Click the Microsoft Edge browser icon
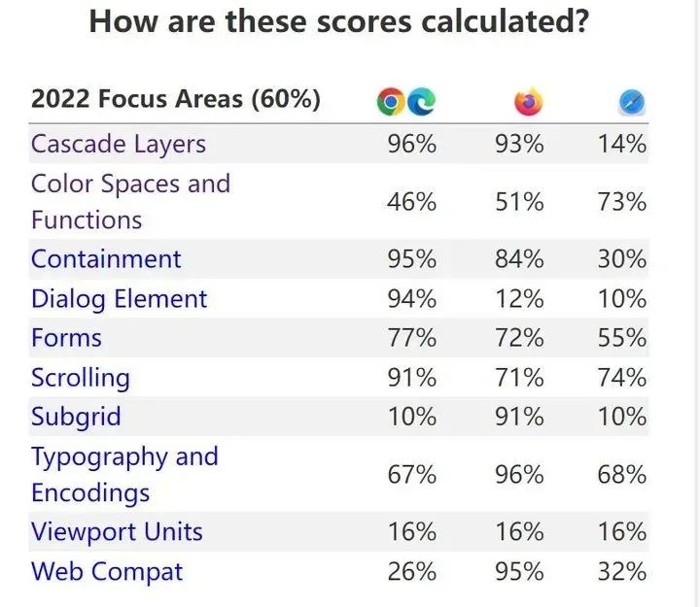This screenshot has height=607, width=700. coord(420,101)
